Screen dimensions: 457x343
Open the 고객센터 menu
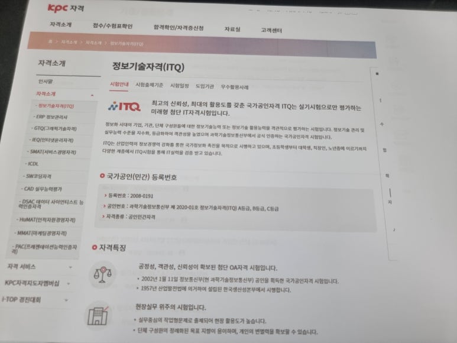point(271,30)
